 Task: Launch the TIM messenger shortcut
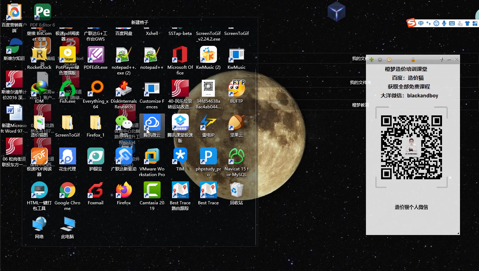click(180, 159)
